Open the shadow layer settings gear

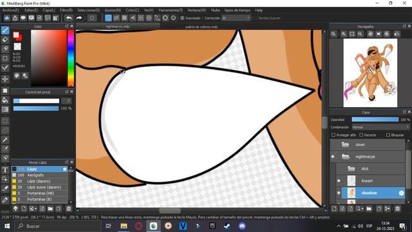tap(401, 193)
